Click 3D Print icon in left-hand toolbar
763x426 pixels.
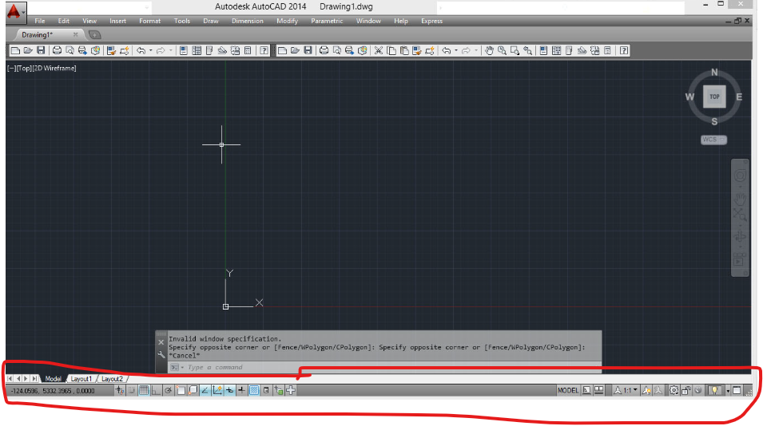coord(95,50)
